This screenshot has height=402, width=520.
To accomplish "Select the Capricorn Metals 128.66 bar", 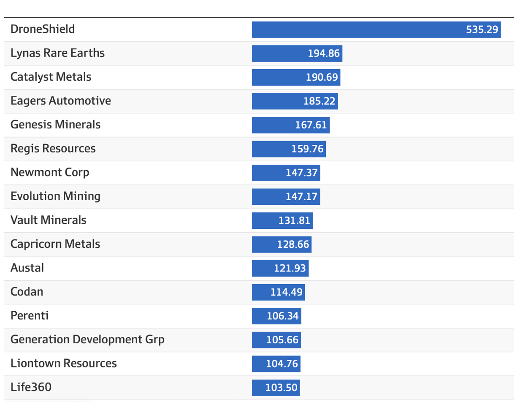I will (282, 244).
